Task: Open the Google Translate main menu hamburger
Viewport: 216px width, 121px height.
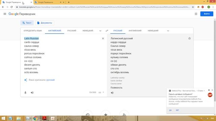Action: click(5, 14)
